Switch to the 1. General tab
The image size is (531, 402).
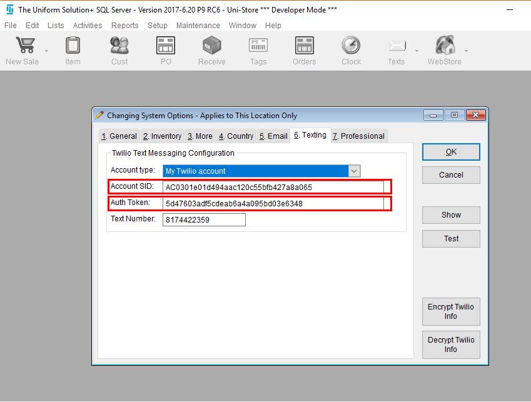pyautogui.click(x=119, y=136)
